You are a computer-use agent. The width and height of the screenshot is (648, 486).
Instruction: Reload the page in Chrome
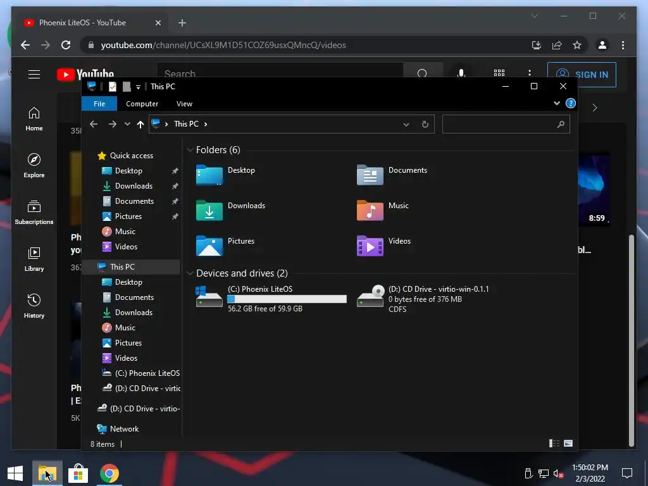pyautogui.click(x=66, y=45)
